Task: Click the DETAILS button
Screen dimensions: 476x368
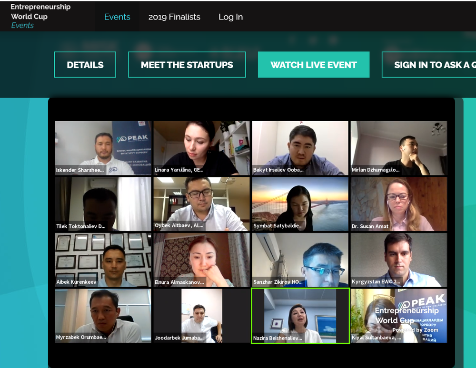Action: click(85, 65)
